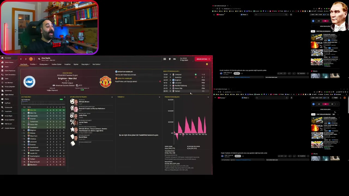
Task: Open Mali Durum in the sidebar
Action: [x=8, y=124]
